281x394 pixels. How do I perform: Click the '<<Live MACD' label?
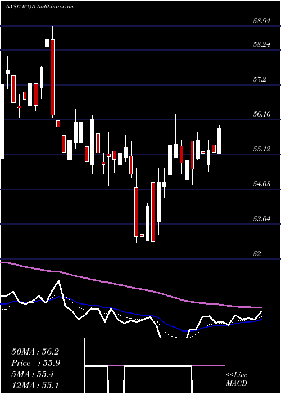pyautogui.click(x=237, y=379)
